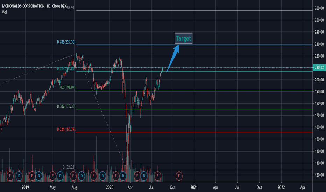
Task: Click the 2022 time axis label
Action: [281, 187]
